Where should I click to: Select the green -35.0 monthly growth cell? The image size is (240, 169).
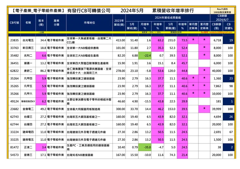click(x=145, y=147)
